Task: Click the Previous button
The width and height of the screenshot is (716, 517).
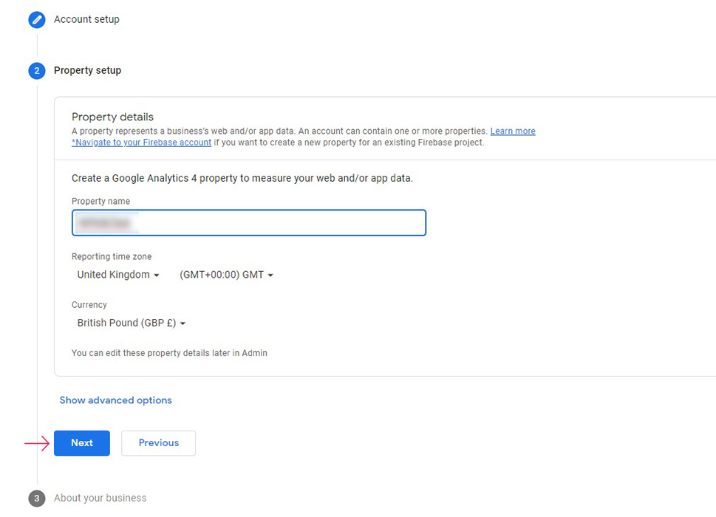Action: 158,443
